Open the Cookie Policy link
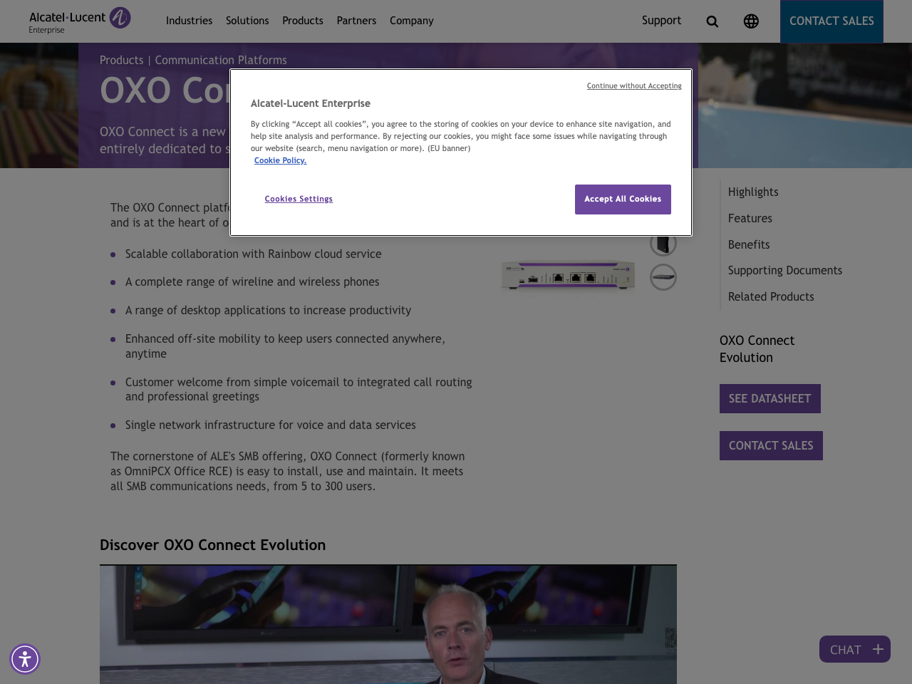The image size is (912, 684). (281, 160)
